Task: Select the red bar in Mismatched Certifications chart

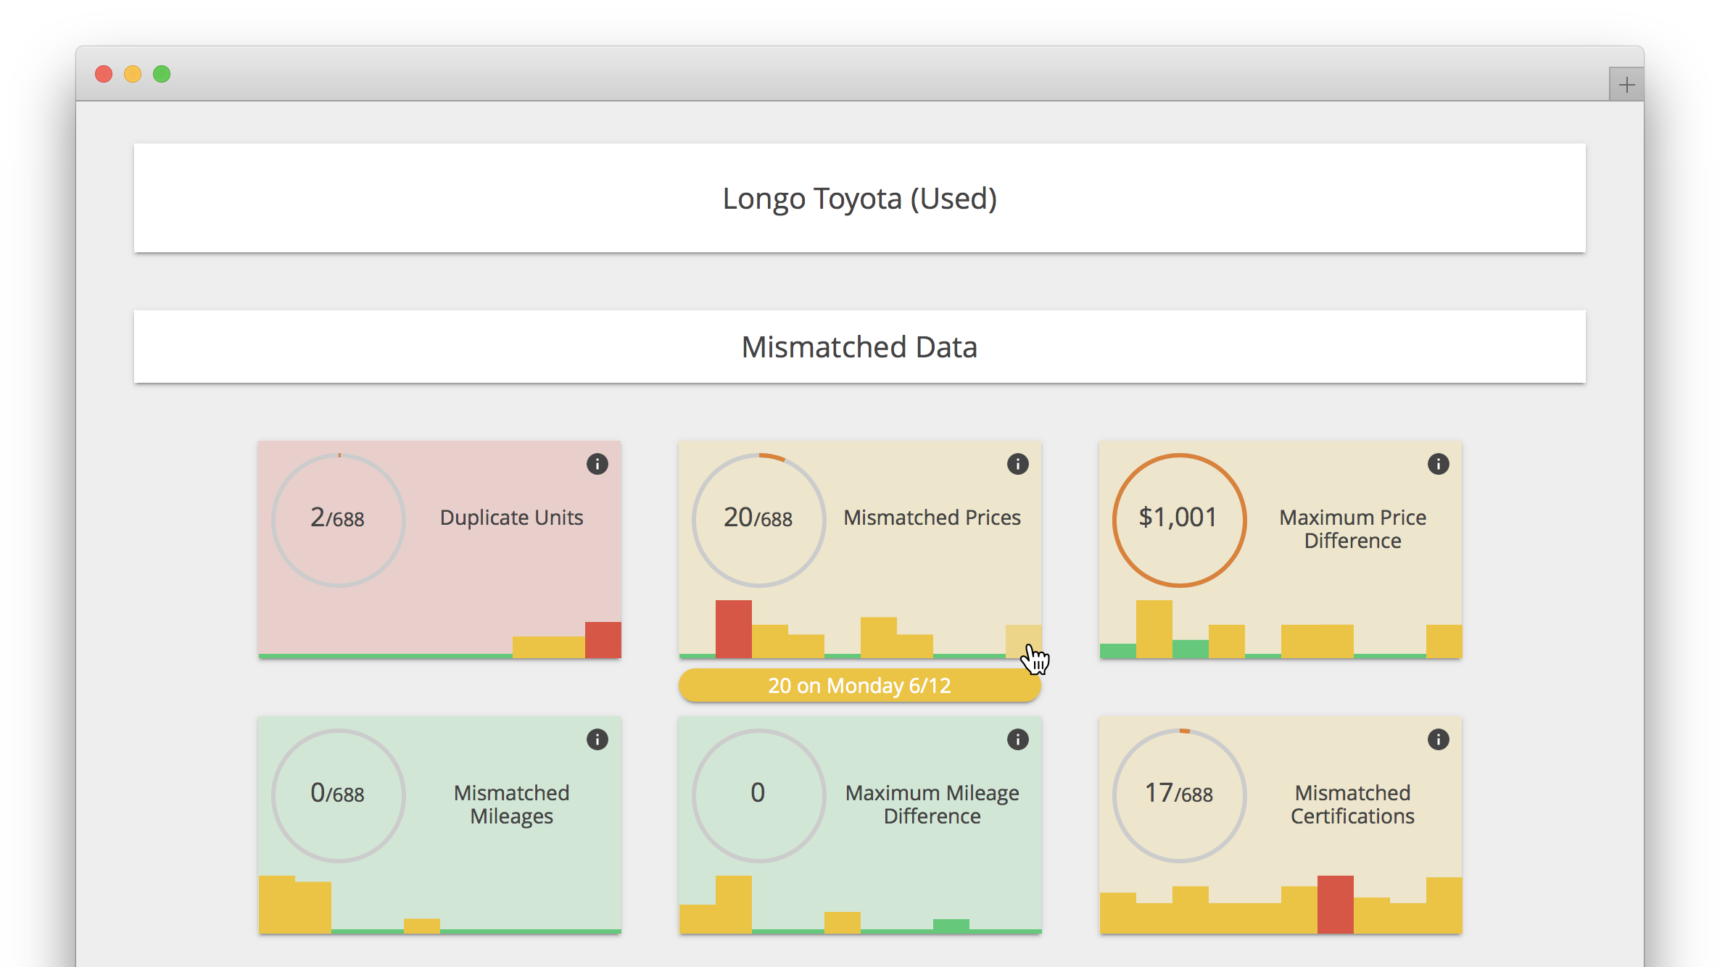Action: point(1336,905)
